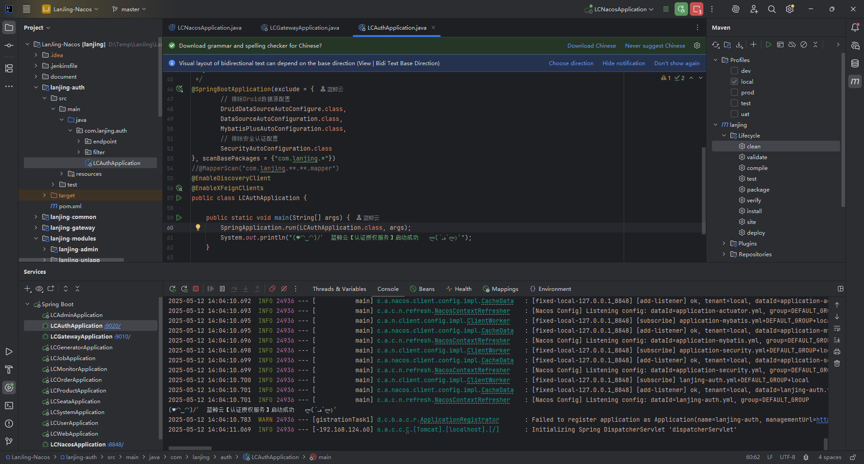The height and width of the screenshot is (464, 864).
Task: Open the AI assistant swirl icon
Action: click(x=736, y=9)
